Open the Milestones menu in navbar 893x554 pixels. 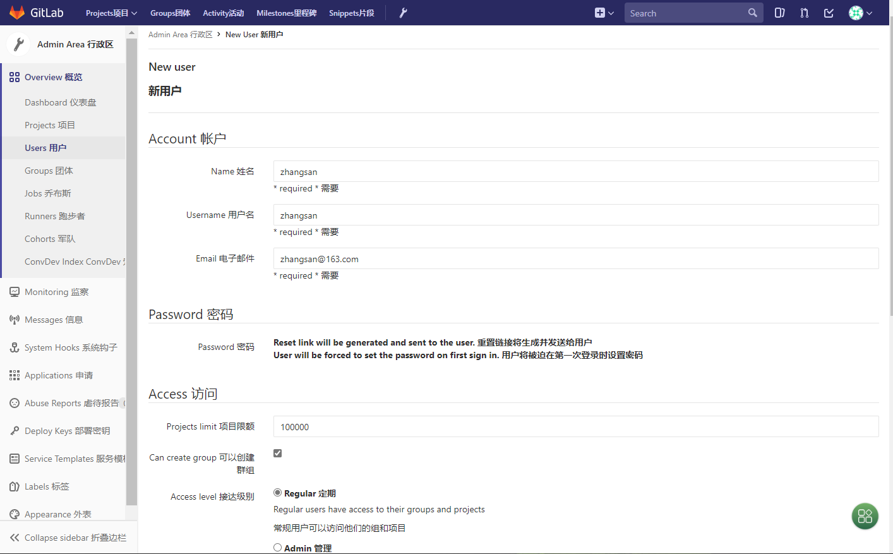point(286,13)
